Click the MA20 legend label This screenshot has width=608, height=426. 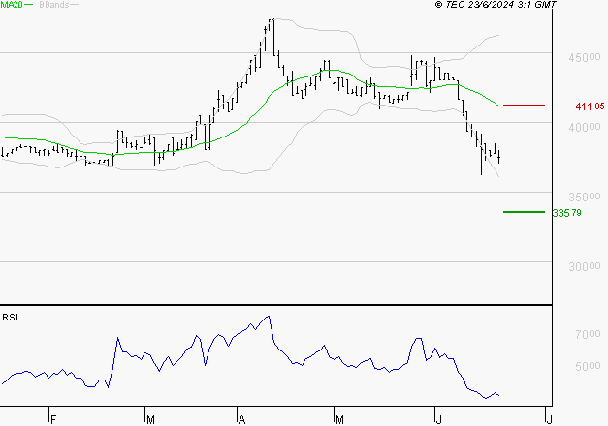pos(12,5)
